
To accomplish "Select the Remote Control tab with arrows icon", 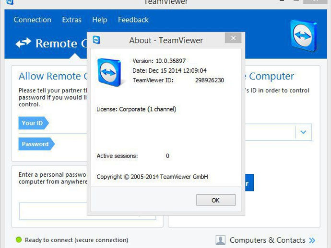I will click(x=52, y=44).
